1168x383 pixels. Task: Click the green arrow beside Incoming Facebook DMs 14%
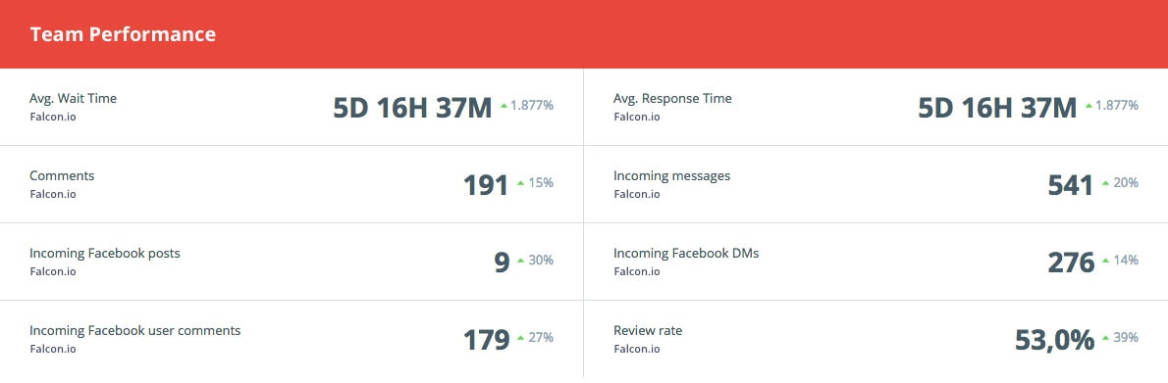(1106, 261)
